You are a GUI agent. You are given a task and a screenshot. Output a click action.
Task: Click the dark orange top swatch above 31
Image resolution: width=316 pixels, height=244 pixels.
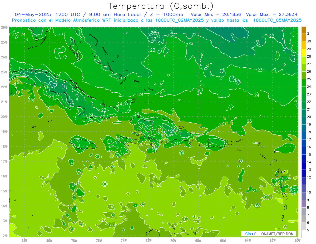pos(304,30)
